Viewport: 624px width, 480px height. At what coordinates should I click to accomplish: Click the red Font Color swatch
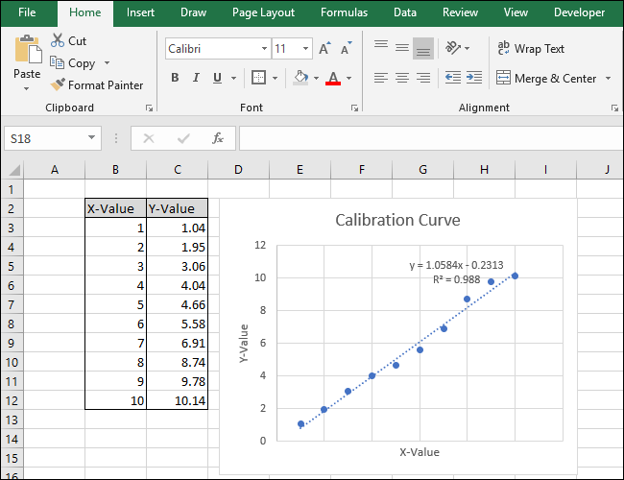333,79
